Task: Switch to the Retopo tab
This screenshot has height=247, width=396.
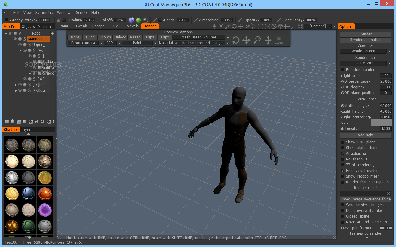Action: (x=98, y=26)
